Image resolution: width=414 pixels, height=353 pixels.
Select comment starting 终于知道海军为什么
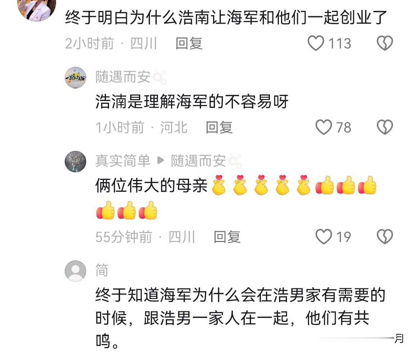(240, 318)
